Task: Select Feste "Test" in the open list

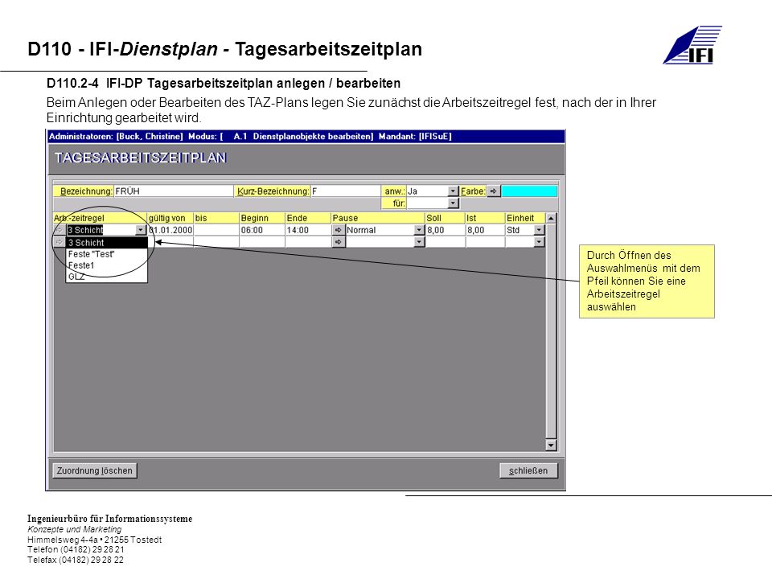Action: coord(107,254)
